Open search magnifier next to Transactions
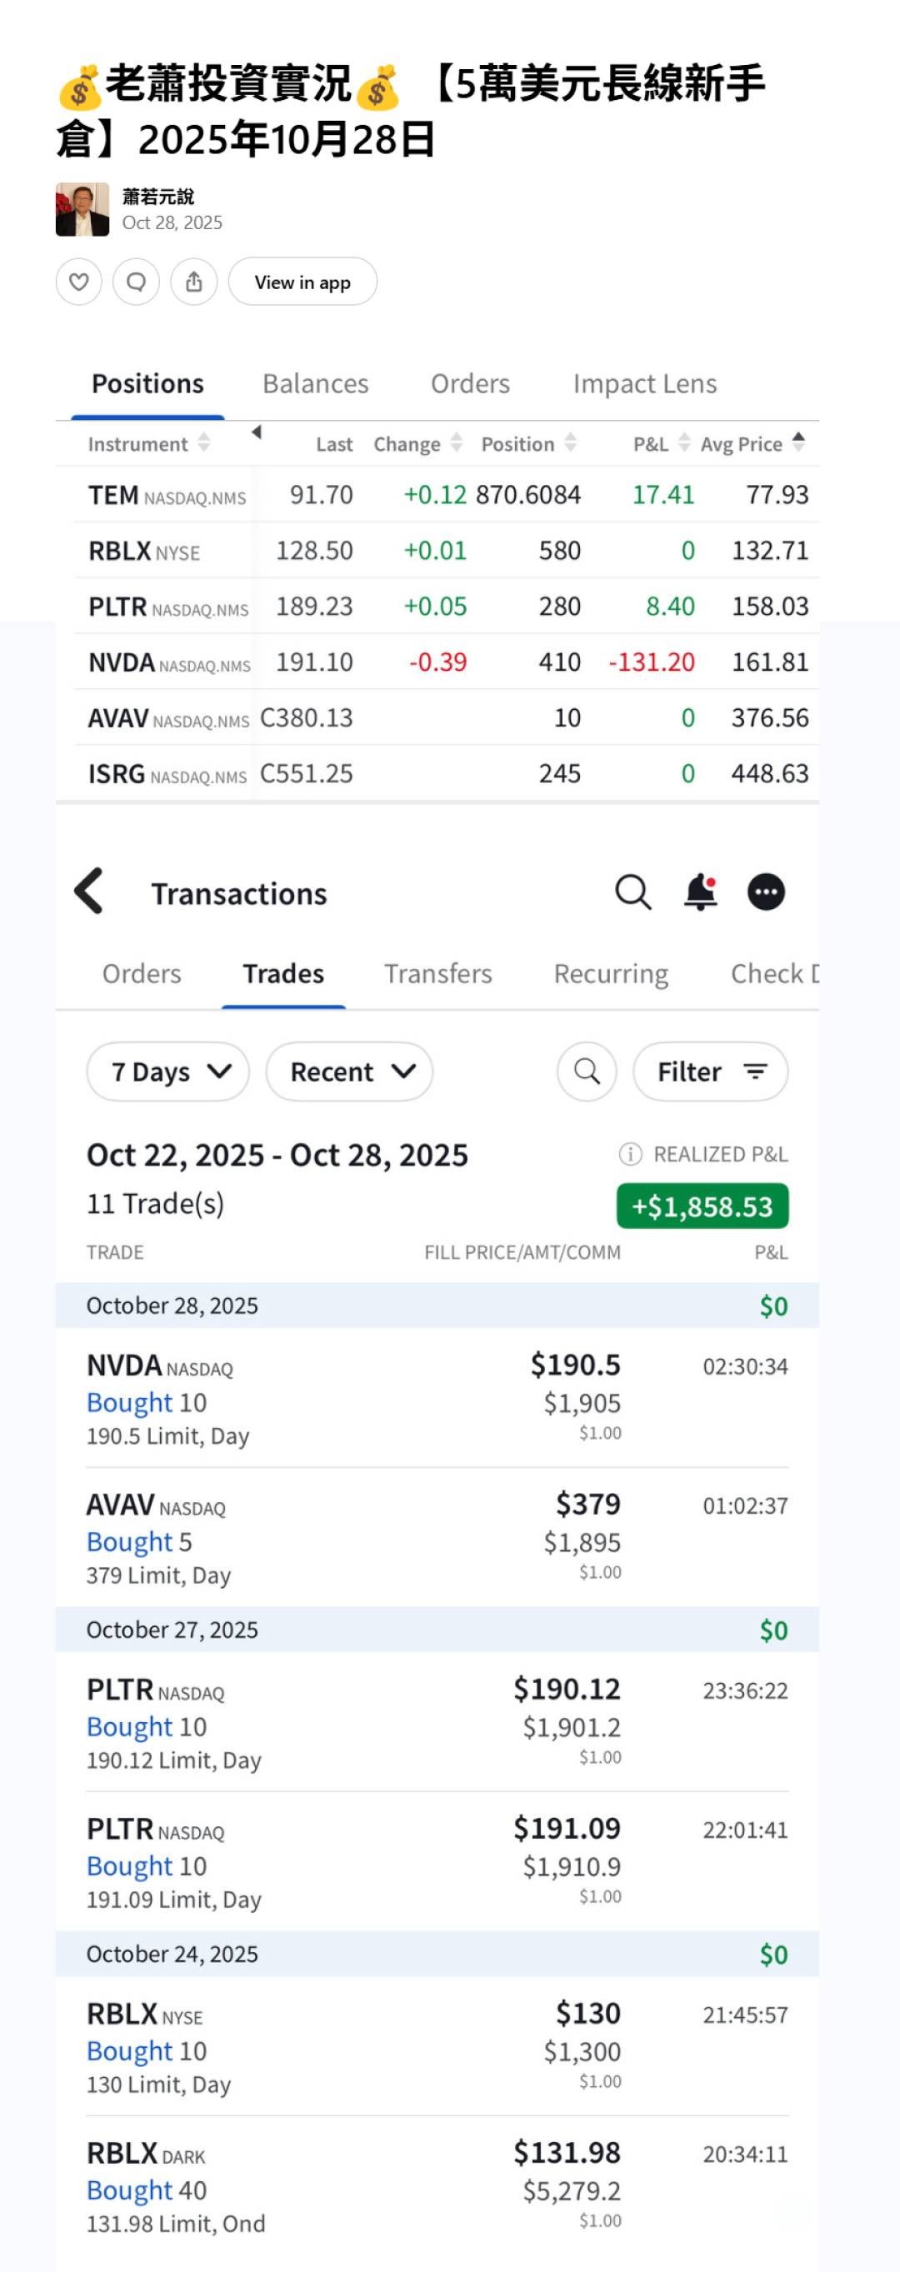Image resolution: width=900 pixels, height=2272 pixels. [x=632, y=891]
